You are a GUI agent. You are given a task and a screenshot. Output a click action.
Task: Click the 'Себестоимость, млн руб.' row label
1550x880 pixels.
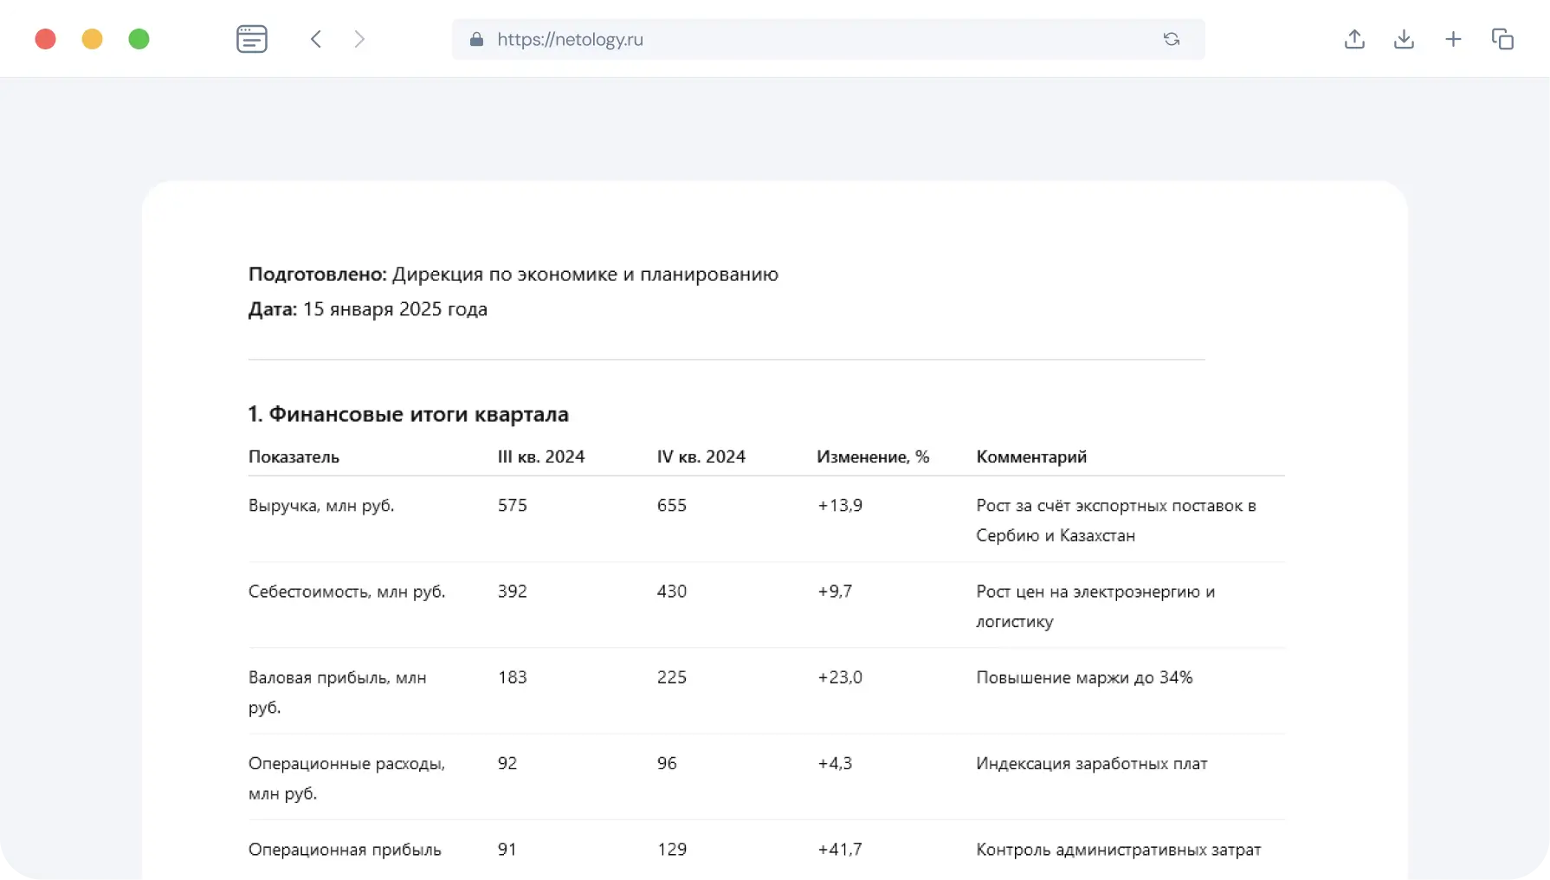point(346,591)
